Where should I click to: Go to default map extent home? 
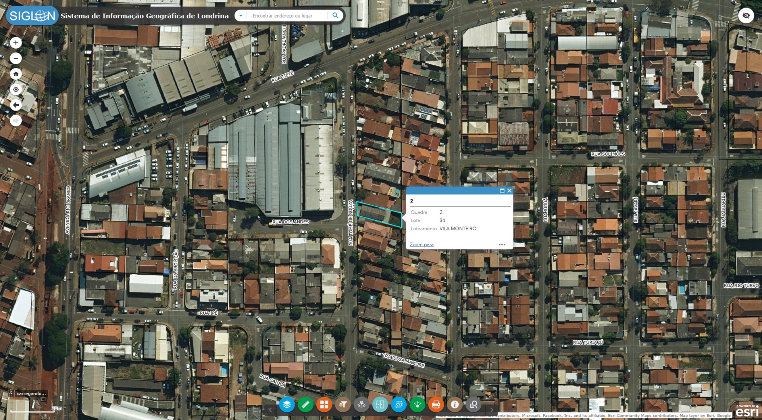coord(16,74)
